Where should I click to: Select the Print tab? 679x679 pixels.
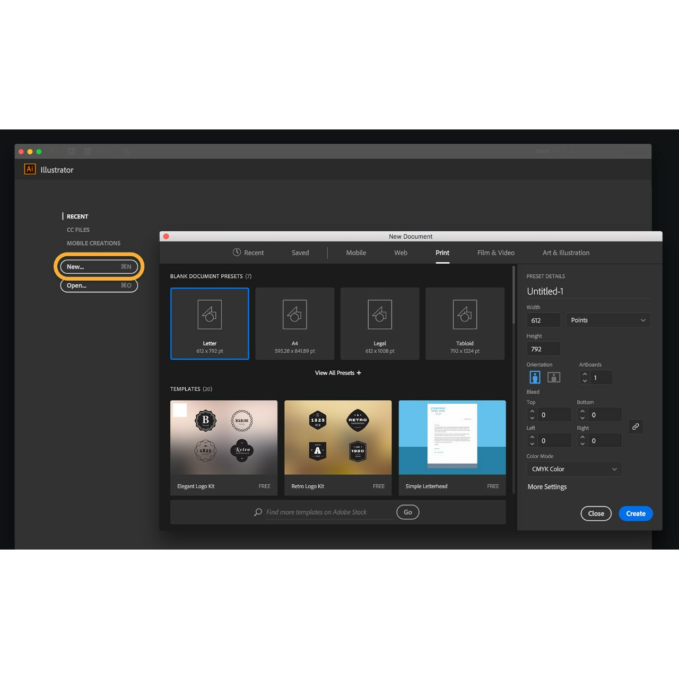(442, 253)
